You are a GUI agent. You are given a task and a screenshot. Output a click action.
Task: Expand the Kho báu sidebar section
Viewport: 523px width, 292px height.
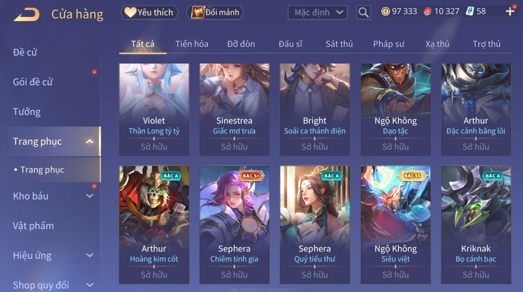[90, 196]
